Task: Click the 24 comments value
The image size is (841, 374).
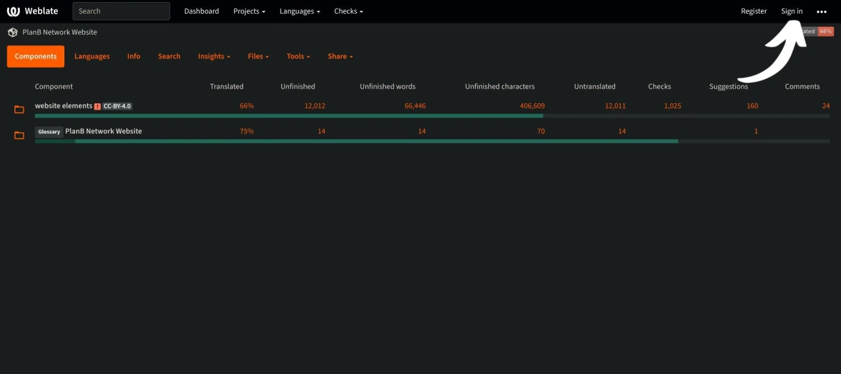Action: tap(826, 106)
